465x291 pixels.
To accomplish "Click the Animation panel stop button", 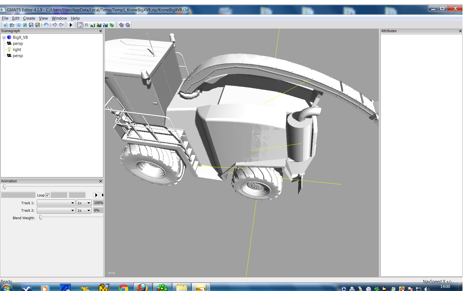I will point(102,195).
